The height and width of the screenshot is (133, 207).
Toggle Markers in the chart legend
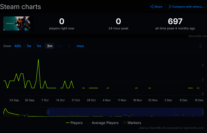point(134,123)
